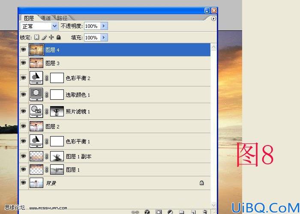Toggle visibility of 色彩平衡 1
The width and height of the screenshot is (300, 214).
point(23,141)
